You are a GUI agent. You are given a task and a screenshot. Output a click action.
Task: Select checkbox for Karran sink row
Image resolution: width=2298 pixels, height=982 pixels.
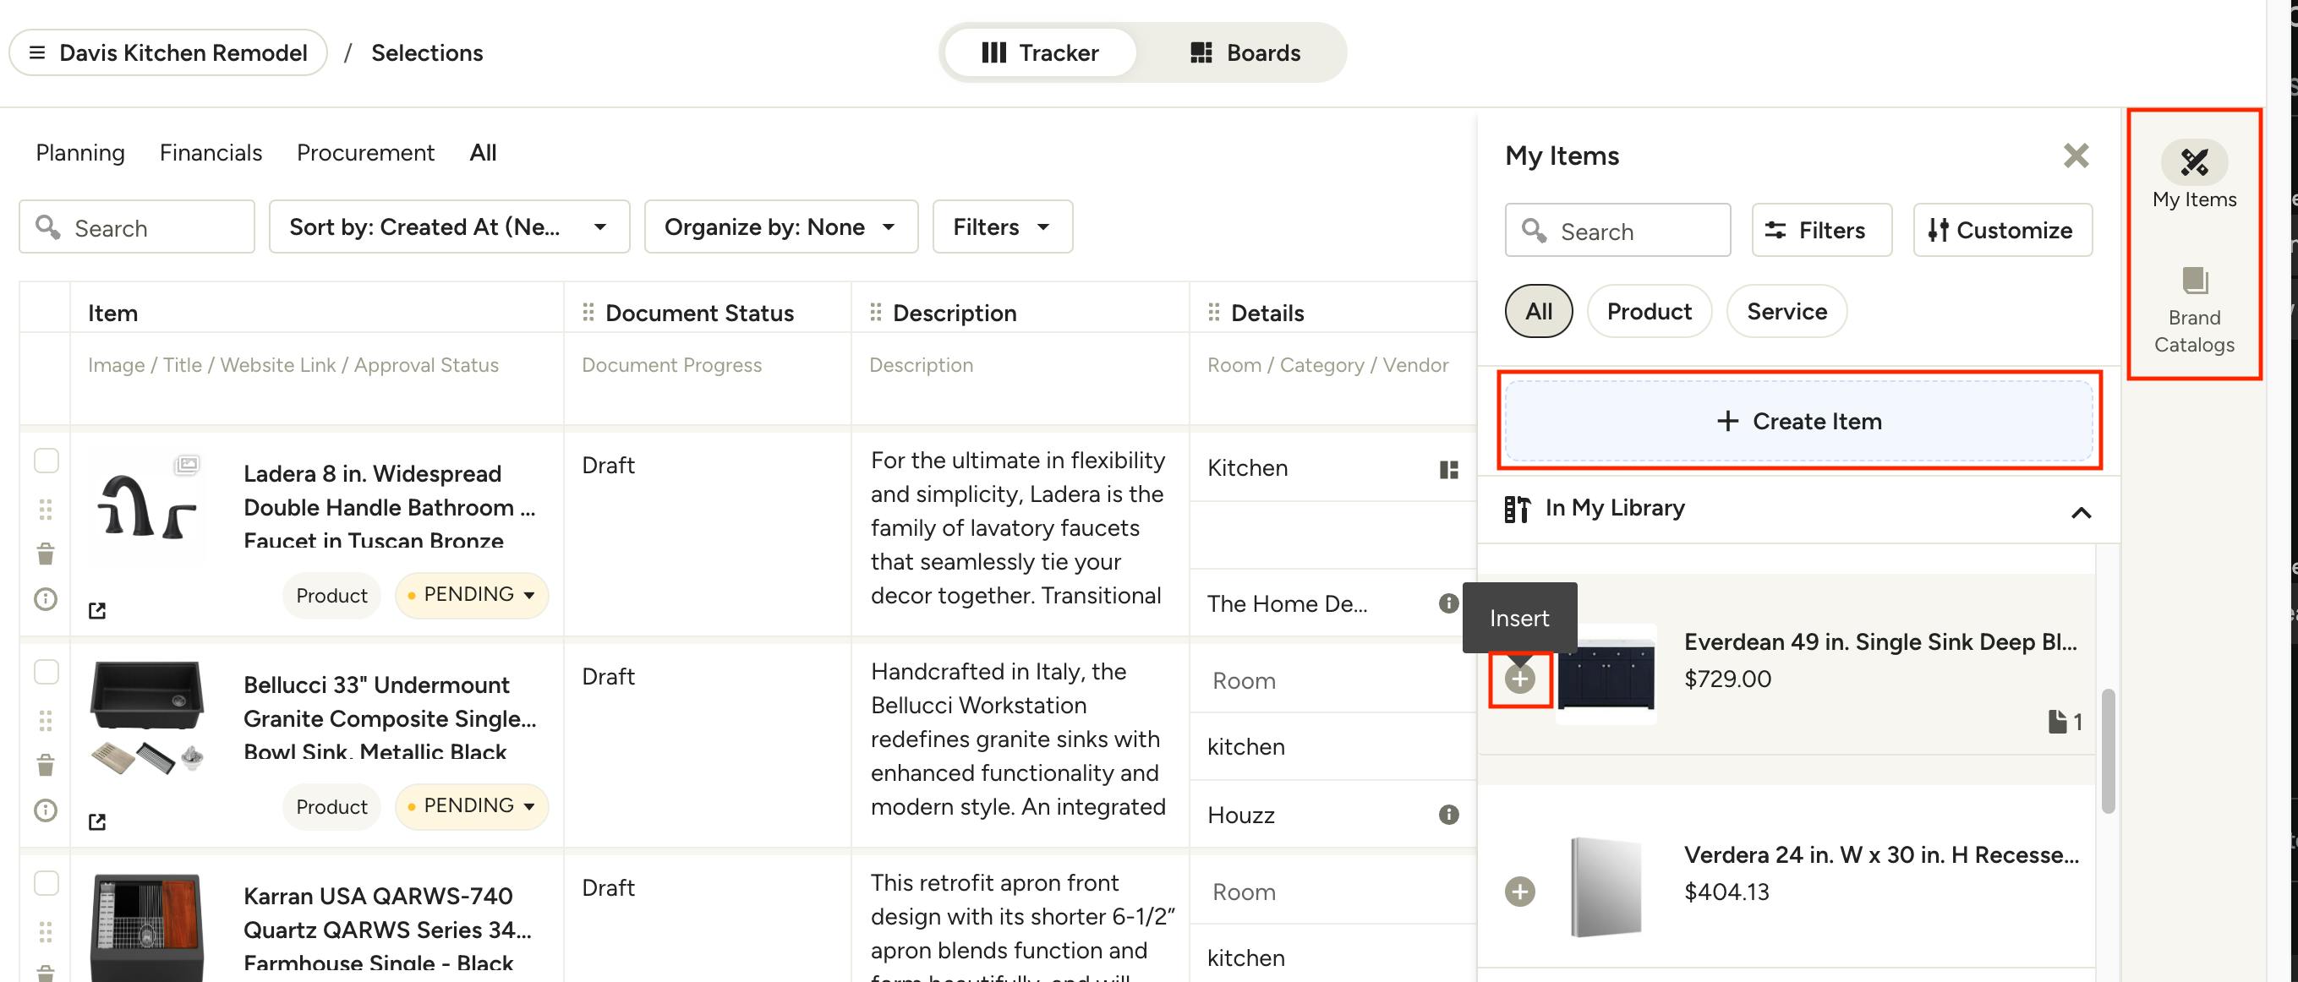pos(47,883)
